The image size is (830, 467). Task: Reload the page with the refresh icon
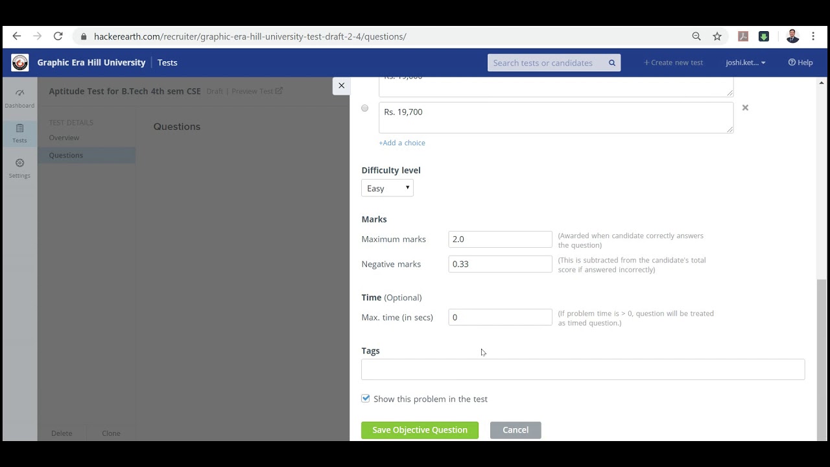click(58, 36)
